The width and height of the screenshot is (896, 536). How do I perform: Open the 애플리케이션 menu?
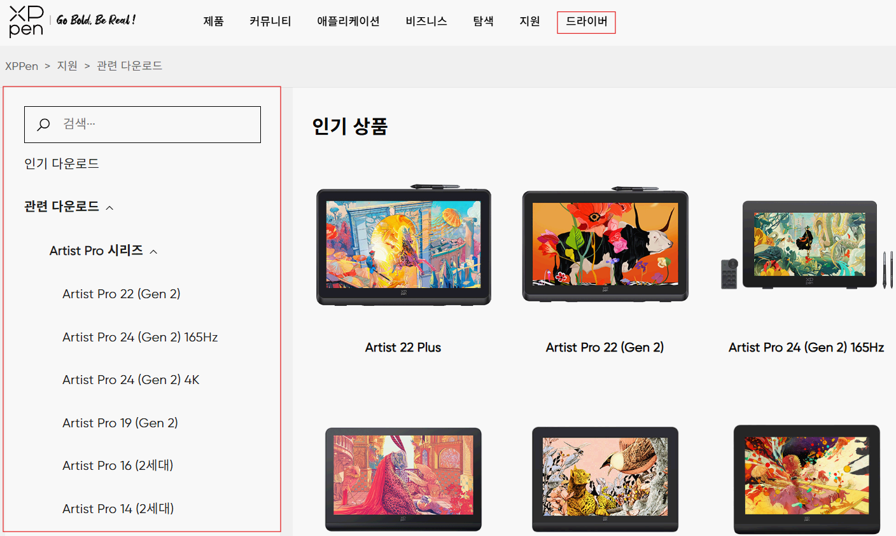pos(349,21)
